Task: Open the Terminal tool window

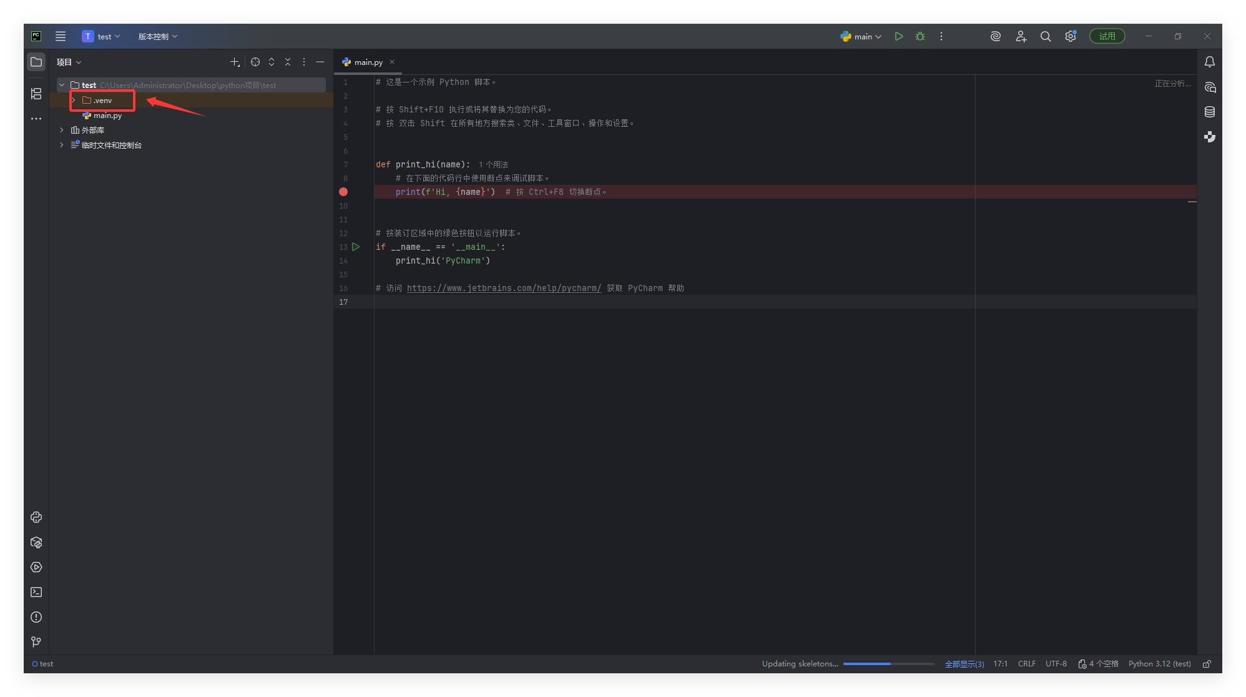Action: click(36, 592)
